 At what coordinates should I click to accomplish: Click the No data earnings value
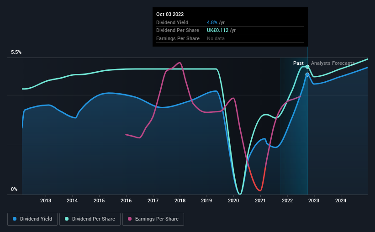click(x=216, y=38)
